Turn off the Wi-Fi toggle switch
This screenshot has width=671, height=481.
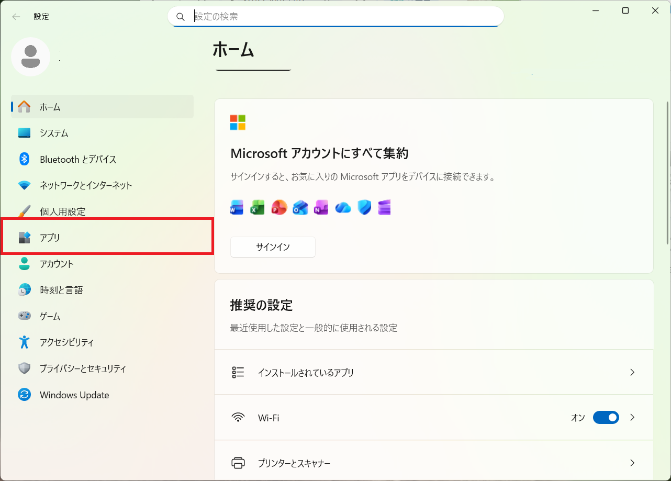(606, 418)
